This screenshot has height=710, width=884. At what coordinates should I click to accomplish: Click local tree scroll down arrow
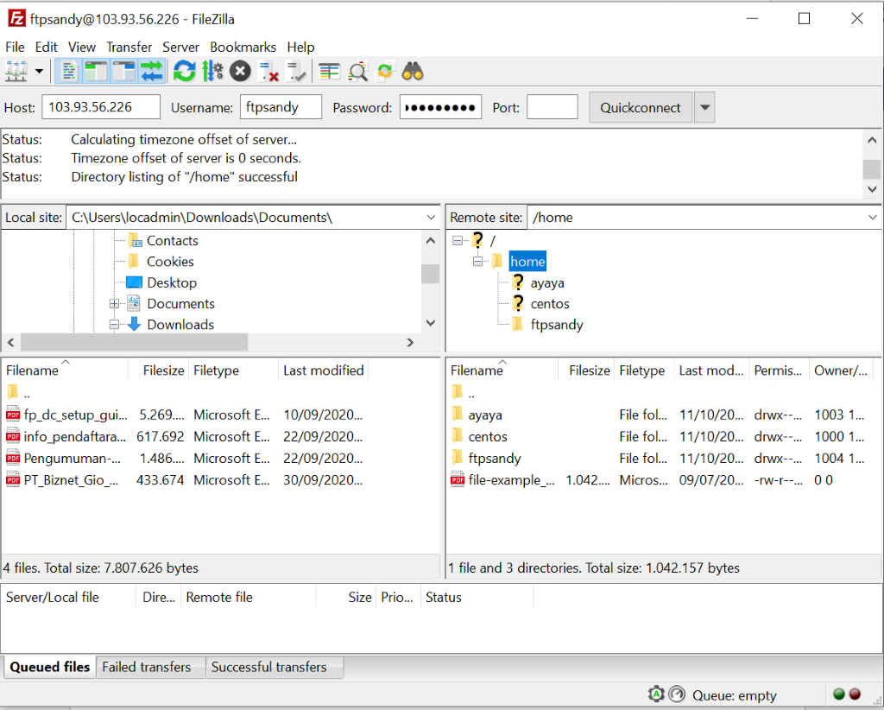point(431,323)
